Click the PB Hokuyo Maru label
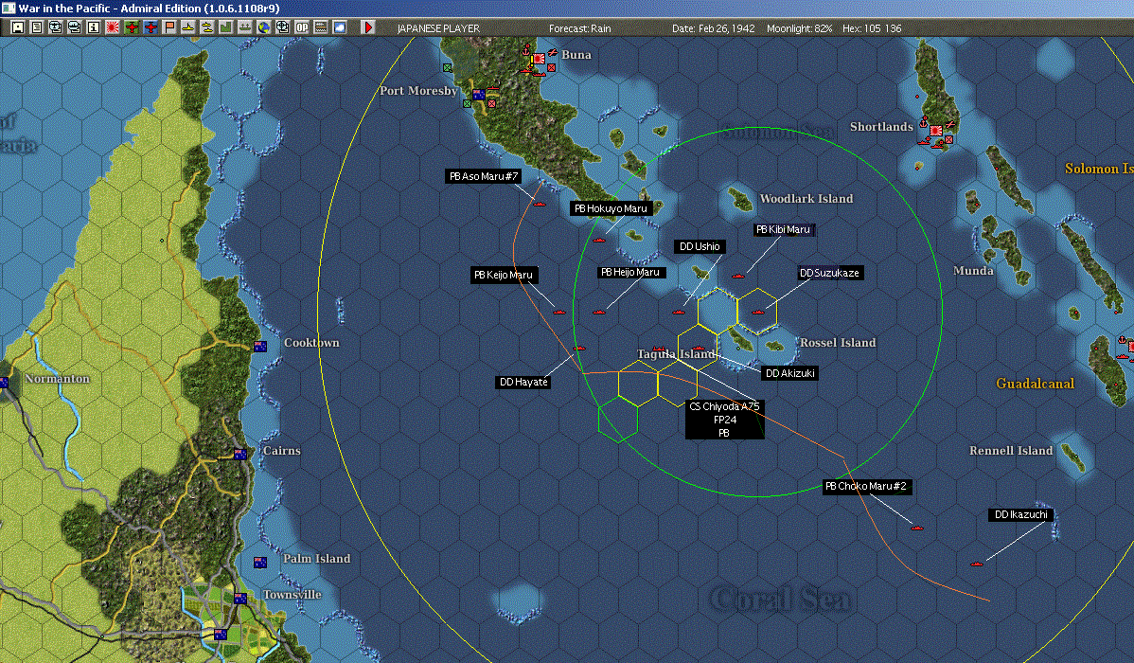Image resolution: width=1134 pixels, height=663 pixels. coord(611,208)
